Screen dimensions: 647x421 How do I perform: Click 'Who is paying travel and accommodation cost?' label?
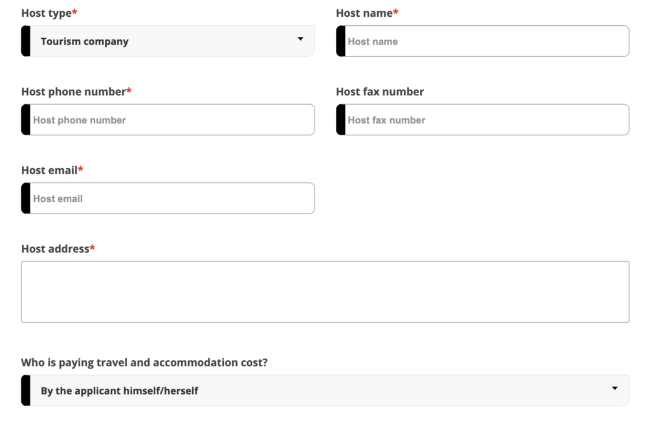pyautogui.click(x=144, y=363)
